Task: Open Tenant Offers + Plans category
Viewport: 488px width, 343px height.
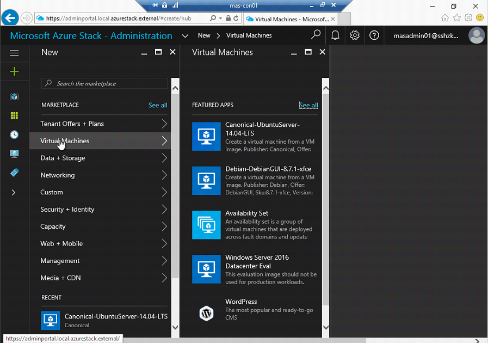Action: 100,124
